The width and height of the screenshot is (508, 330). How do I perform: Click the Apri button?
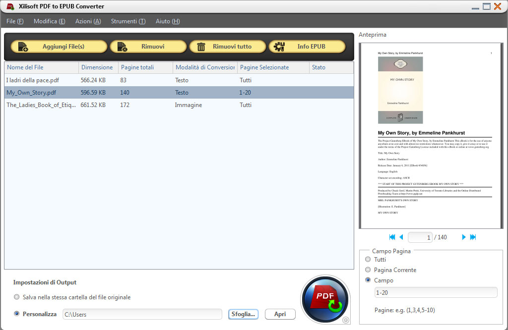(280, 314)
